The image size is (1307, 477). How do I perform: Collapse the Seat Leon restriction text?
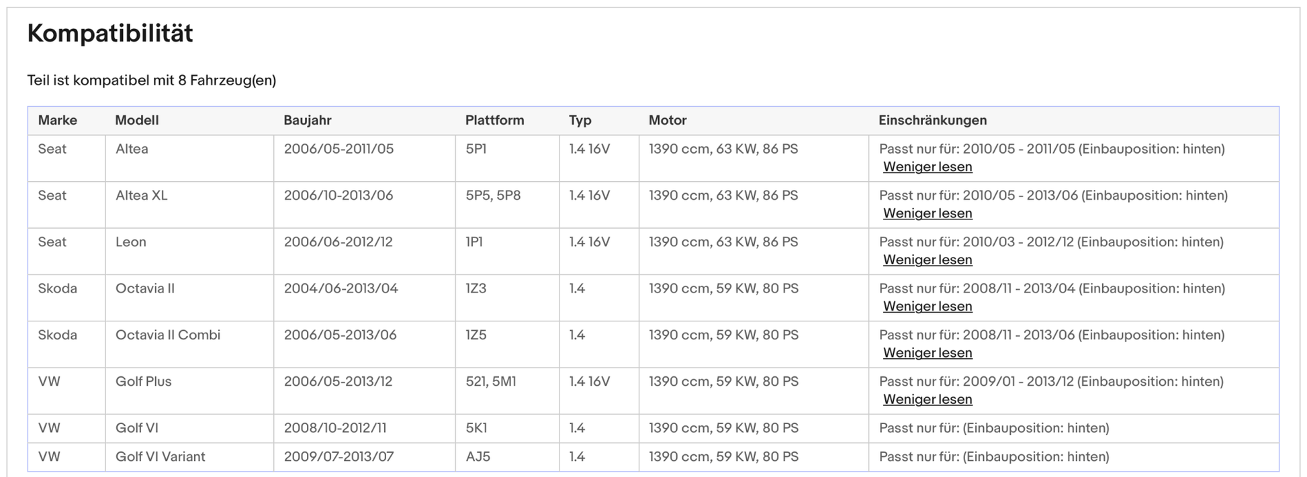[927, 260]
